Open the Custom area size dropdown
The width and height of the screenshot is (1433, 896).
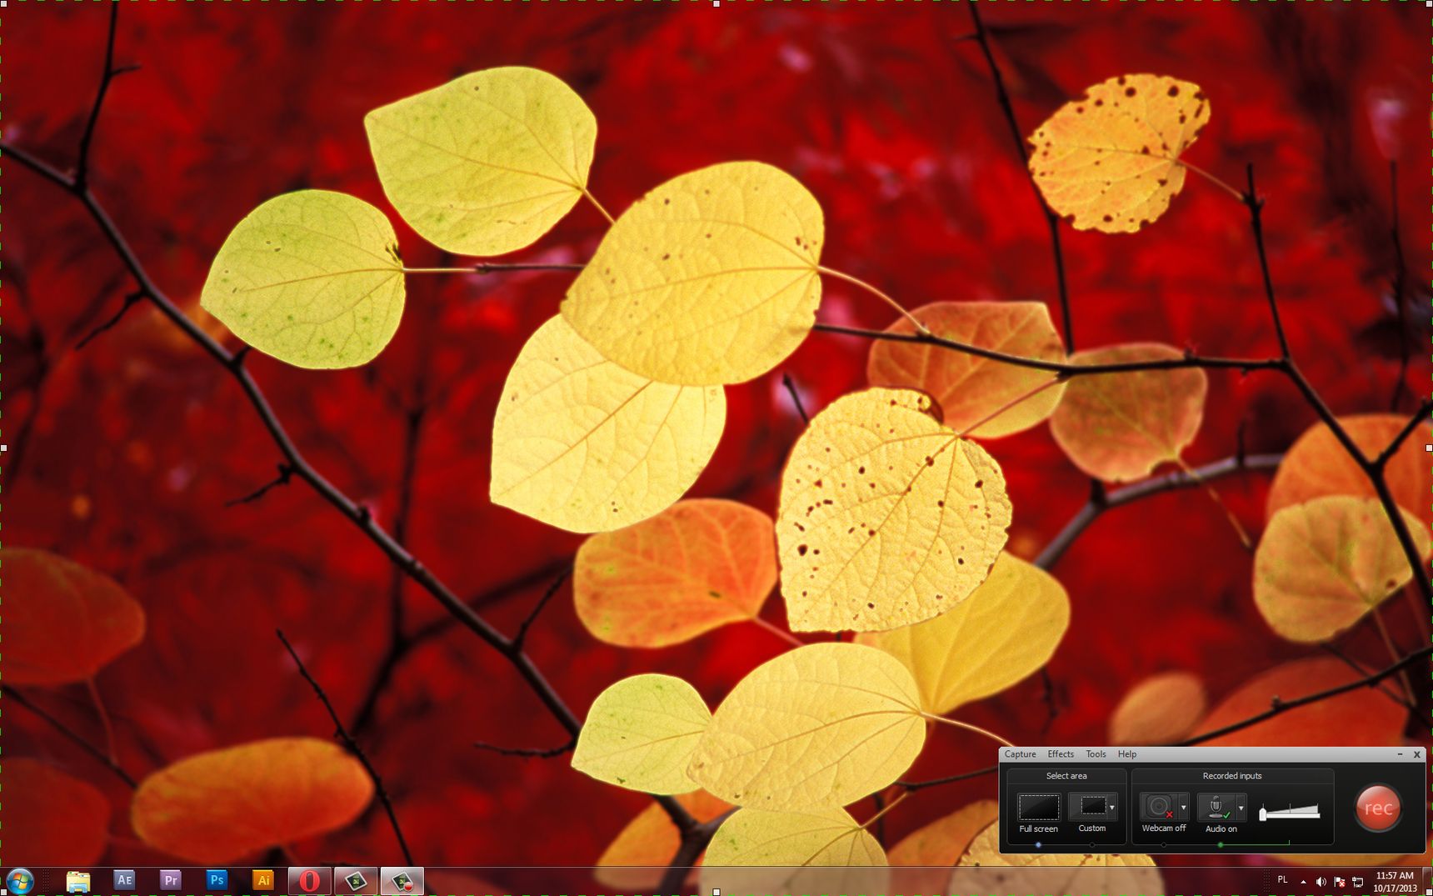(1112, 807)
